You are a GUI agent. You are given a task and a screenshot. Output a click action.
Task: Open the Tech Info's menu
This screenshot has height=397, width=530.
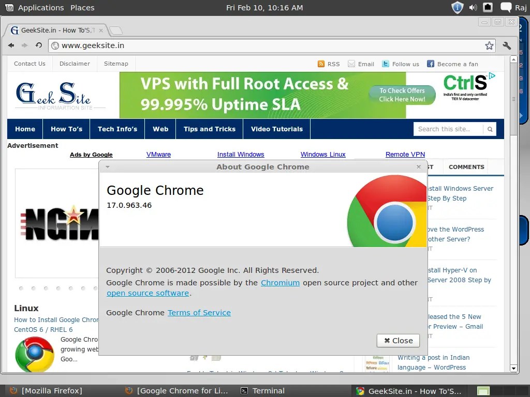tap(117, 129)
